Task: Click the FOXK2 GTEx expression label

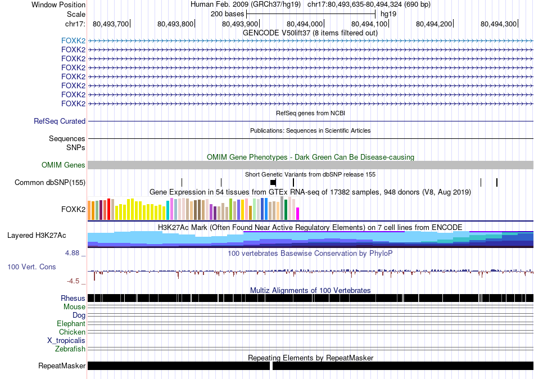Action: point(73,209)
